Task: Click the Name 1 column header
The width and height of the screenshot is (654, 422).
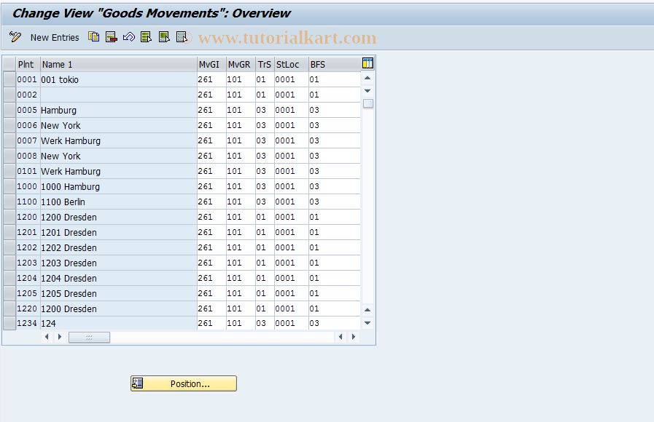Action: (x=118, y=65)
